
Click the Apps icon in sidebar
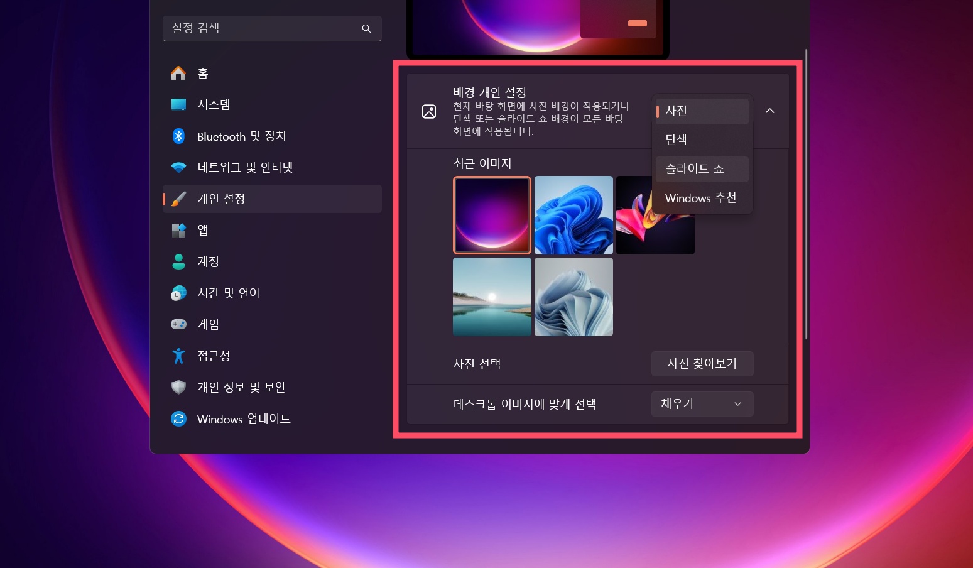point(178,230)
